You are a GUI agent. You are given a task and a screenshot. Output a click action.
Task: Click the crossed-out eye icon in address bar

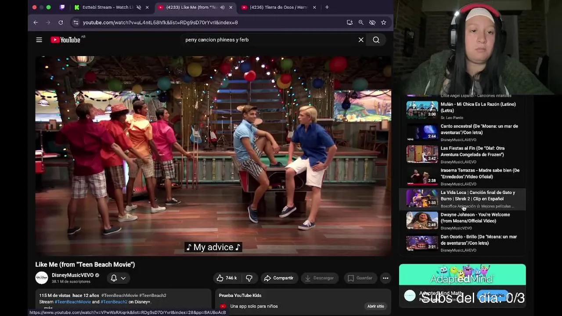coord(372,22)
